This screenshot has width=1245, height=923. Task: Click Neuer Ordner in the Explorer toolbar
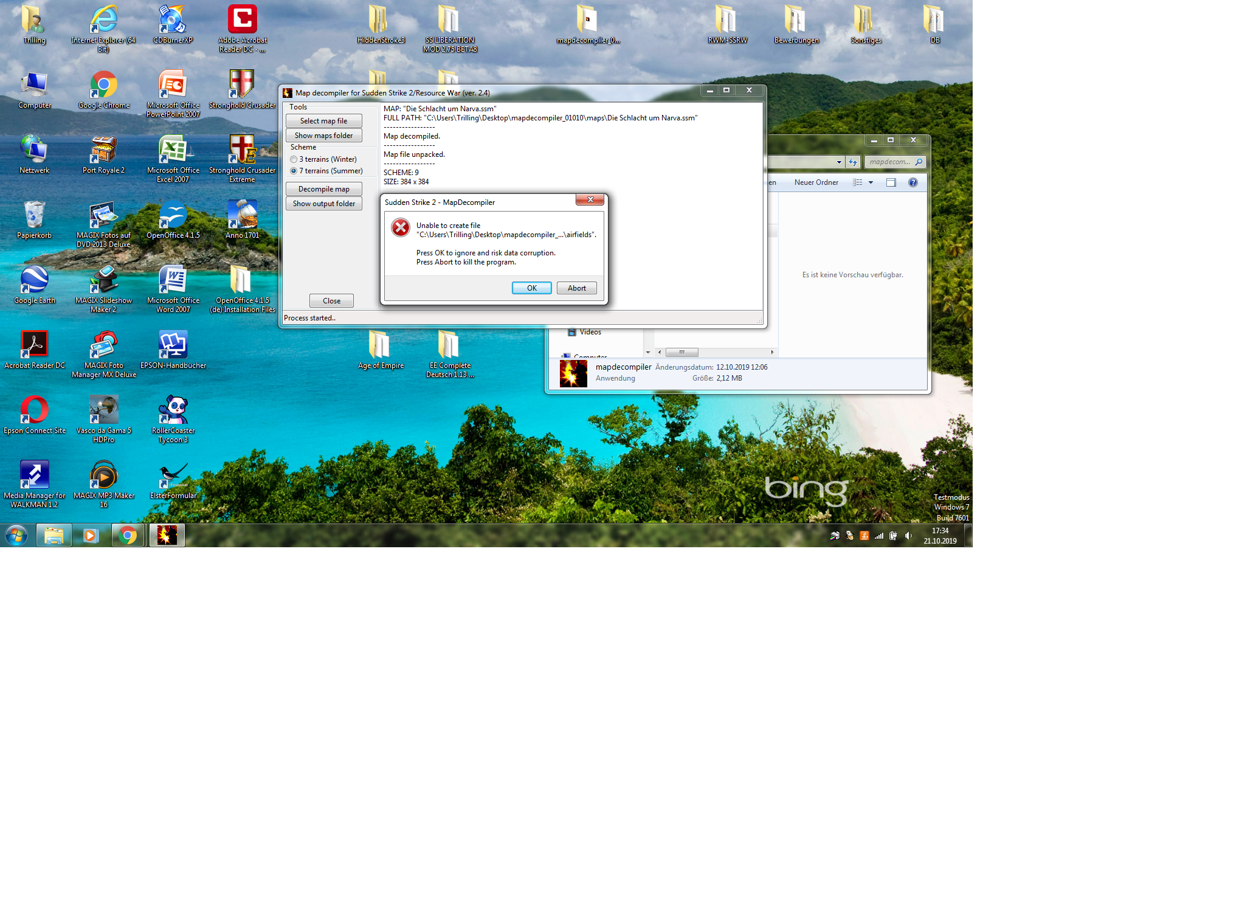(816, 182)
